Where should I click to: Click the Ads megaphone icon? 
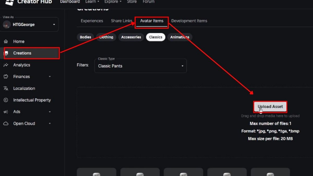tap(6, 112)
